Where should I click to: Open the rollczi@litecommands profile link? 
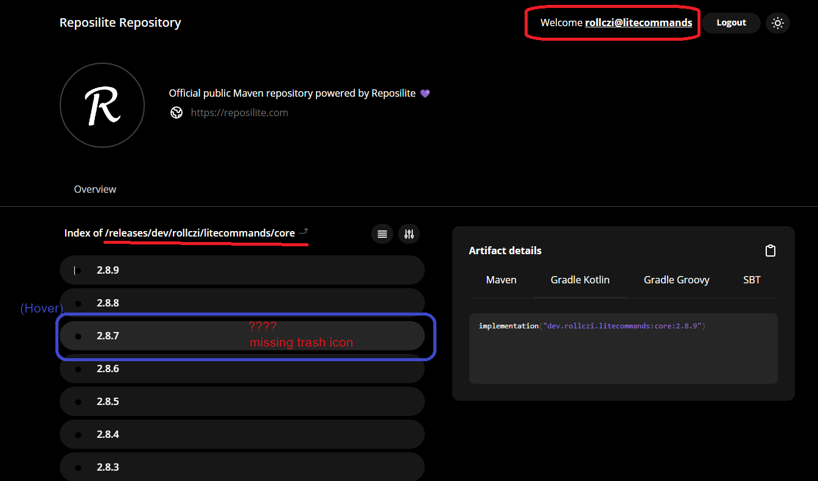tap(638, 22)
